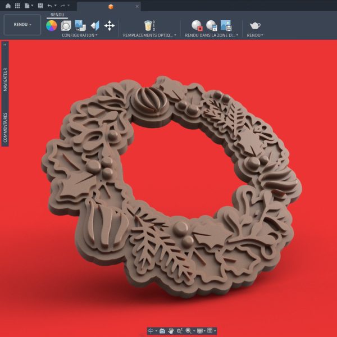The width and height of the screenshot is (337, 337).
Task: Activate the Pan hand tool
Action: [171, 331]
